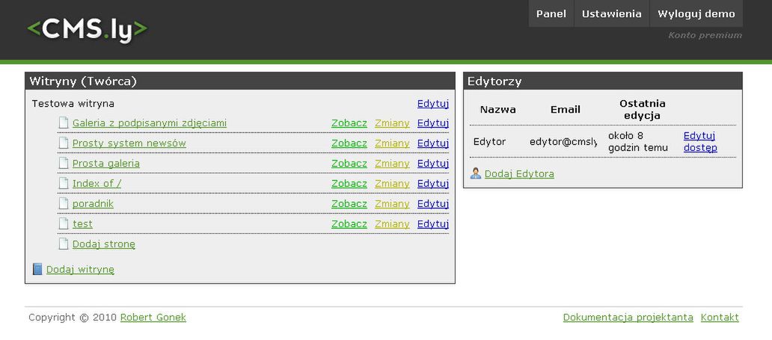Click Zobacz for the test page
Image resolution: width=772 pixels, height=340 pixels.
click(x=349, y=224)
